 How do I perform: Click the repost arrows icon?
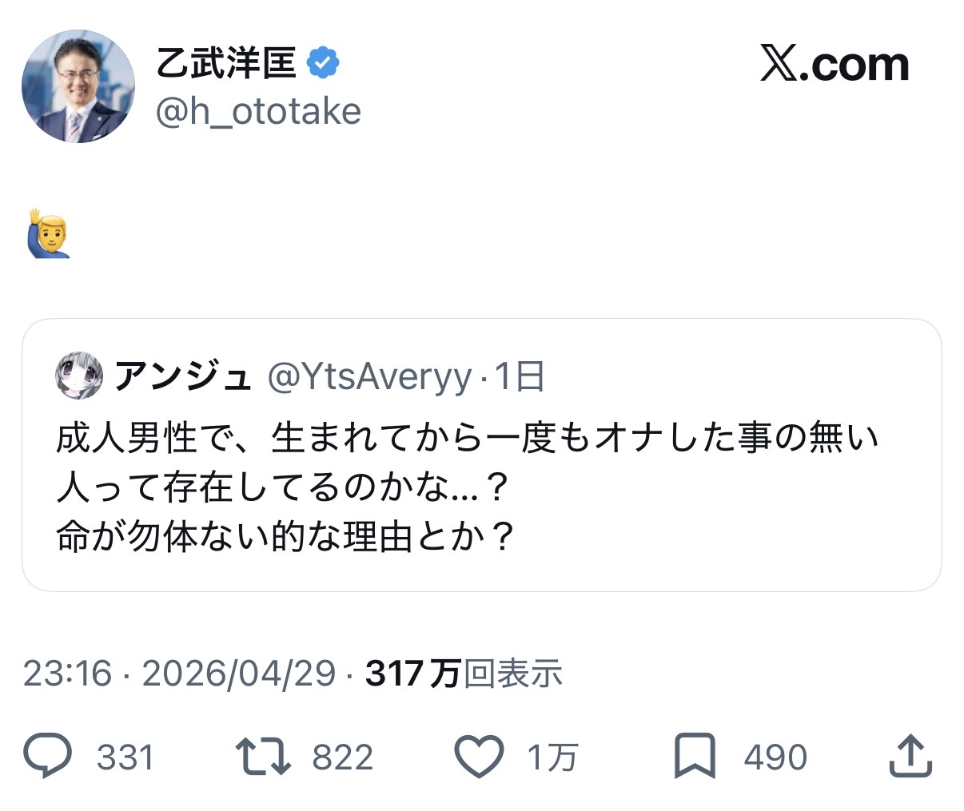(263, 757)
